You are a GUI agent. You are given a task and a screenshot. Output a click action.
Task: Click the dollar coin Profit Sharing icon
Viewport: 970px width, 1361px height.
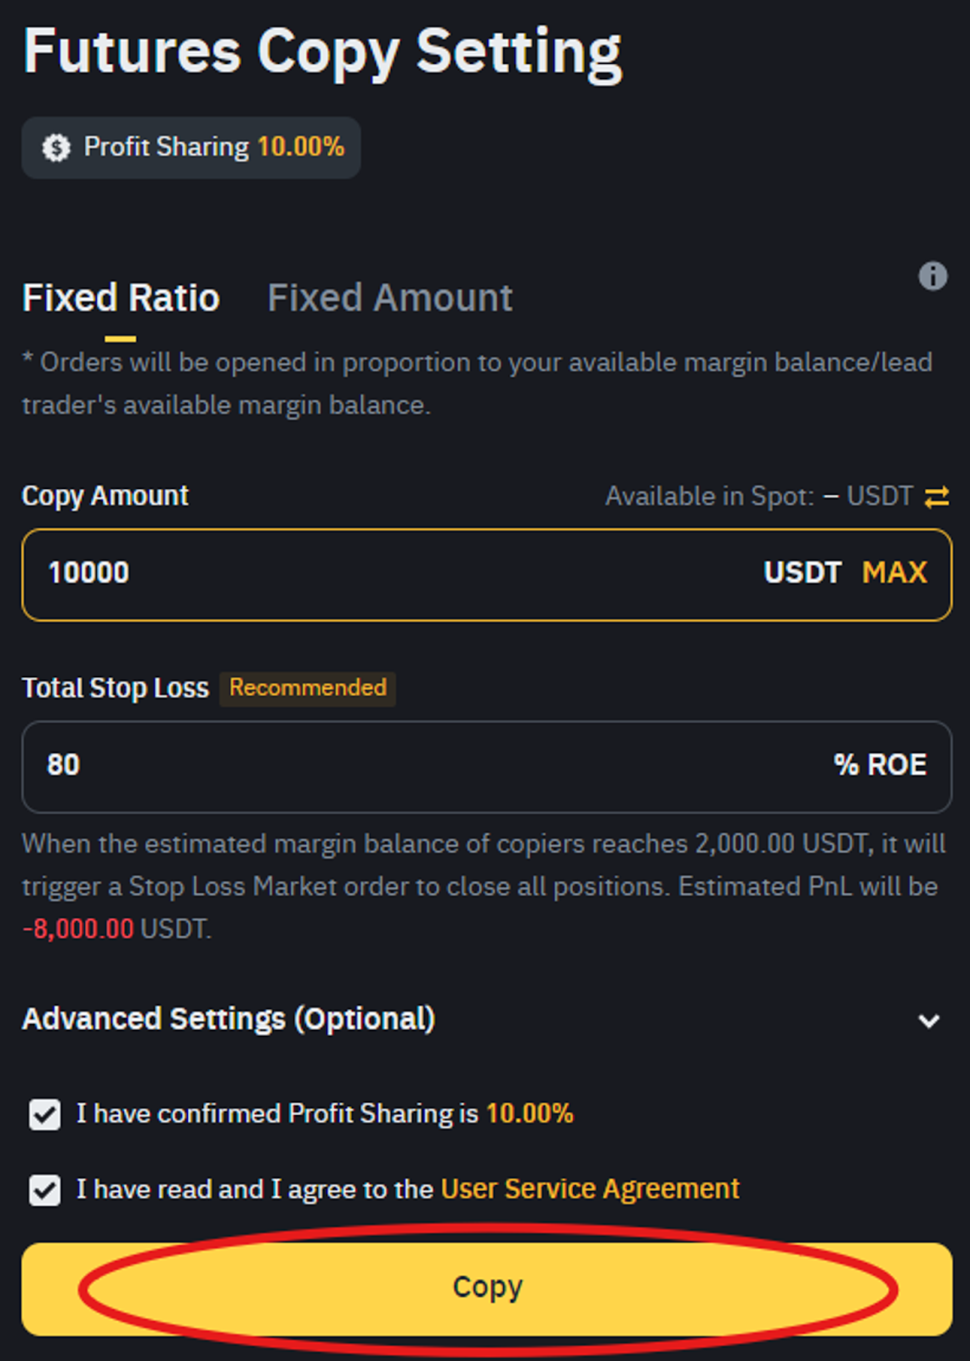click(56, 148)
